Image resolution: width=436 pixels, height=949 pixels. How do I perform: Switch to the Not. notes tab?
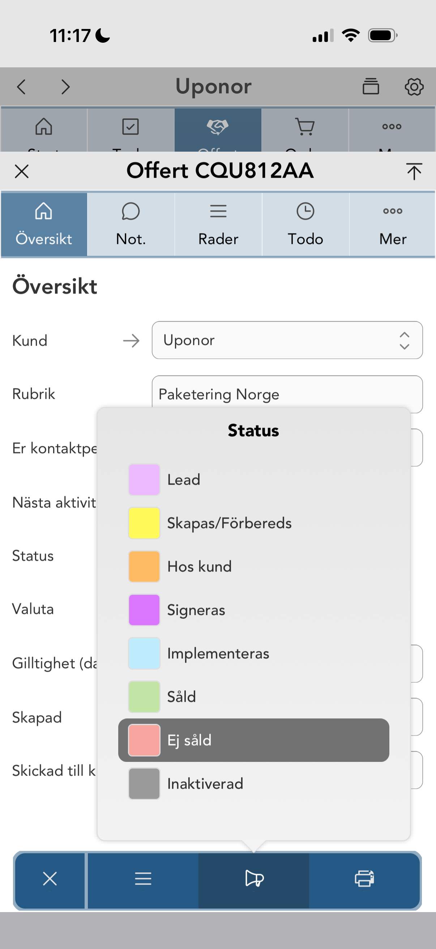tap(131, 224)
